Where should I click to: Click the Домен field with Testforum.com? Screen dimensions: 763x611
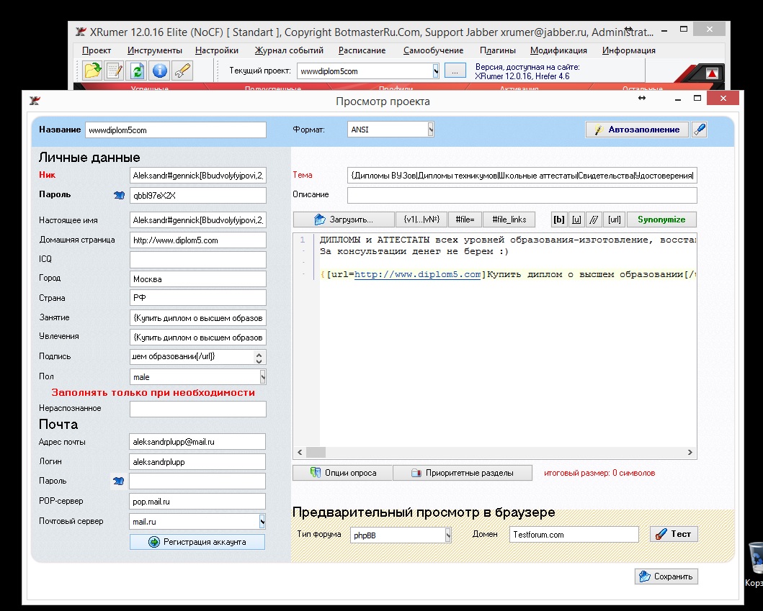[574, 535]
